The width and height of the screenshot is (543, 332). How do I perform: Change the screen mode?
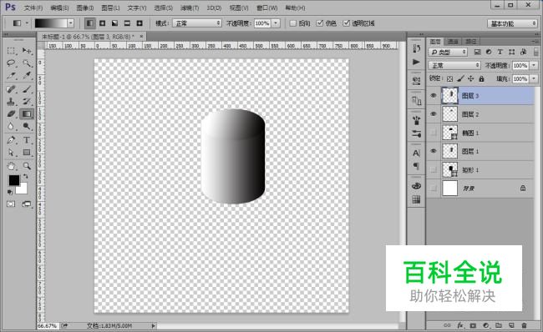(x=27, y=204)
